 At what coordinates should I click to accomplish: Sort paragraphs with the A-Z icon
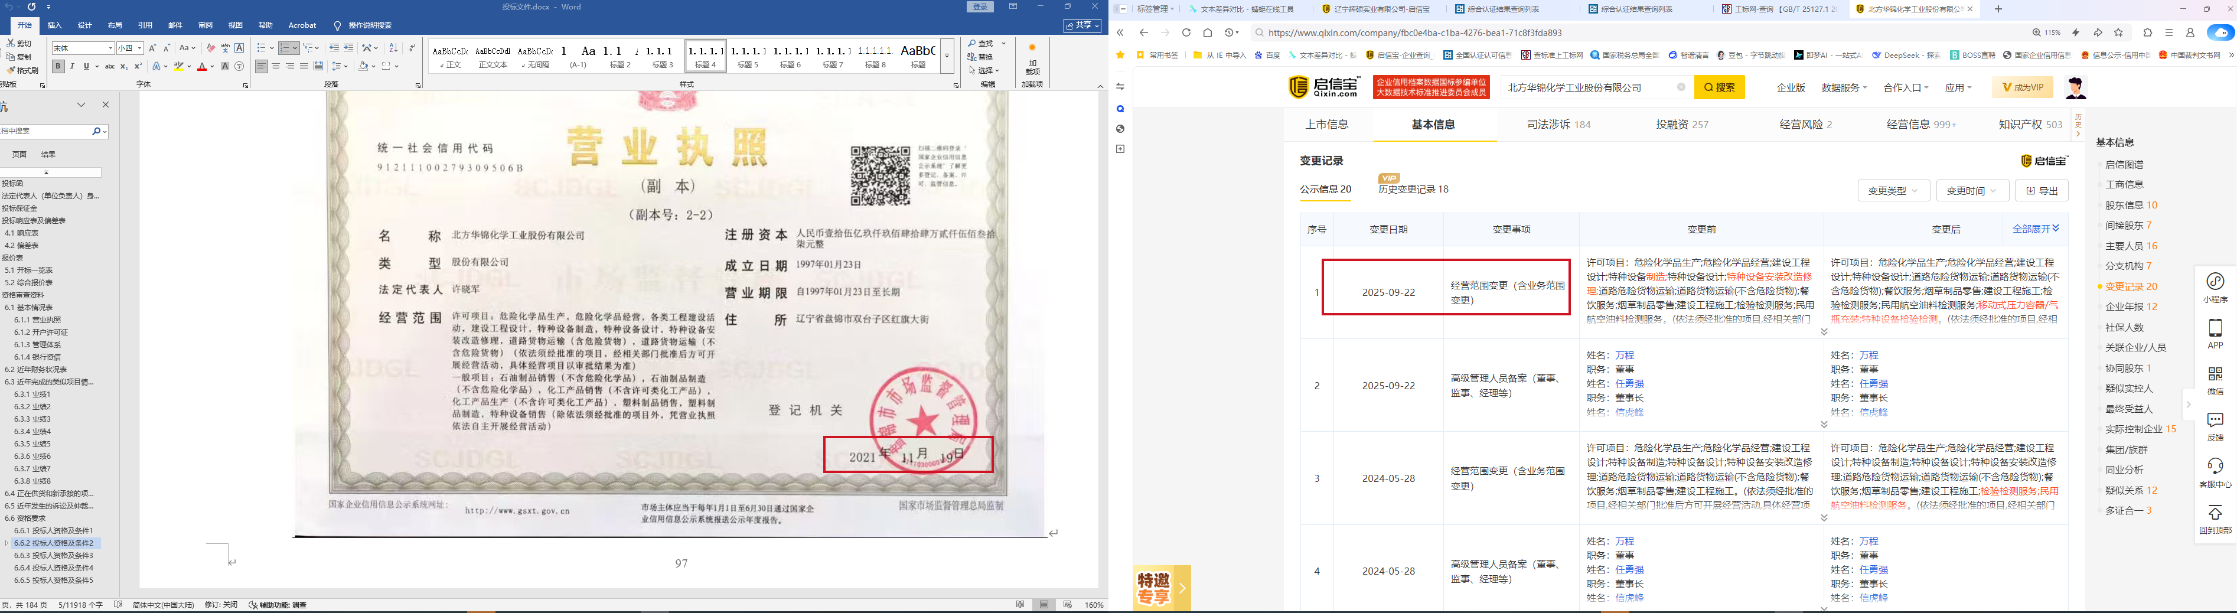click(x=393, y=48)
